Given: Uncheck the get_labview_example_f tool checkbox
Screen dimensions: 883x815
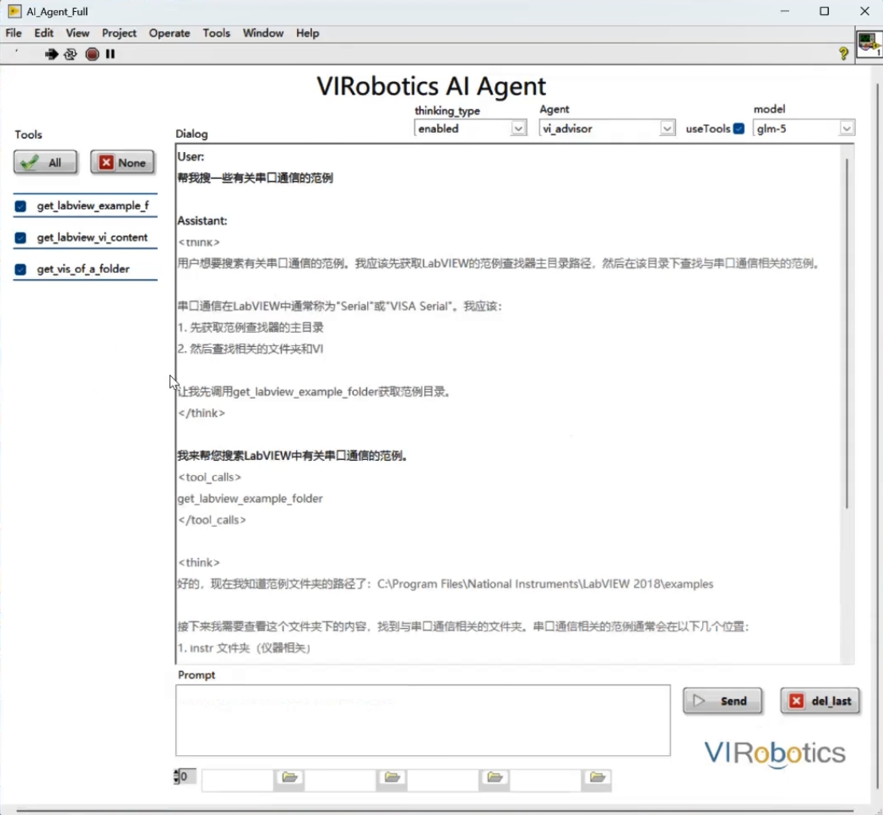Looking at the screenshot, I should click(21, 206).
